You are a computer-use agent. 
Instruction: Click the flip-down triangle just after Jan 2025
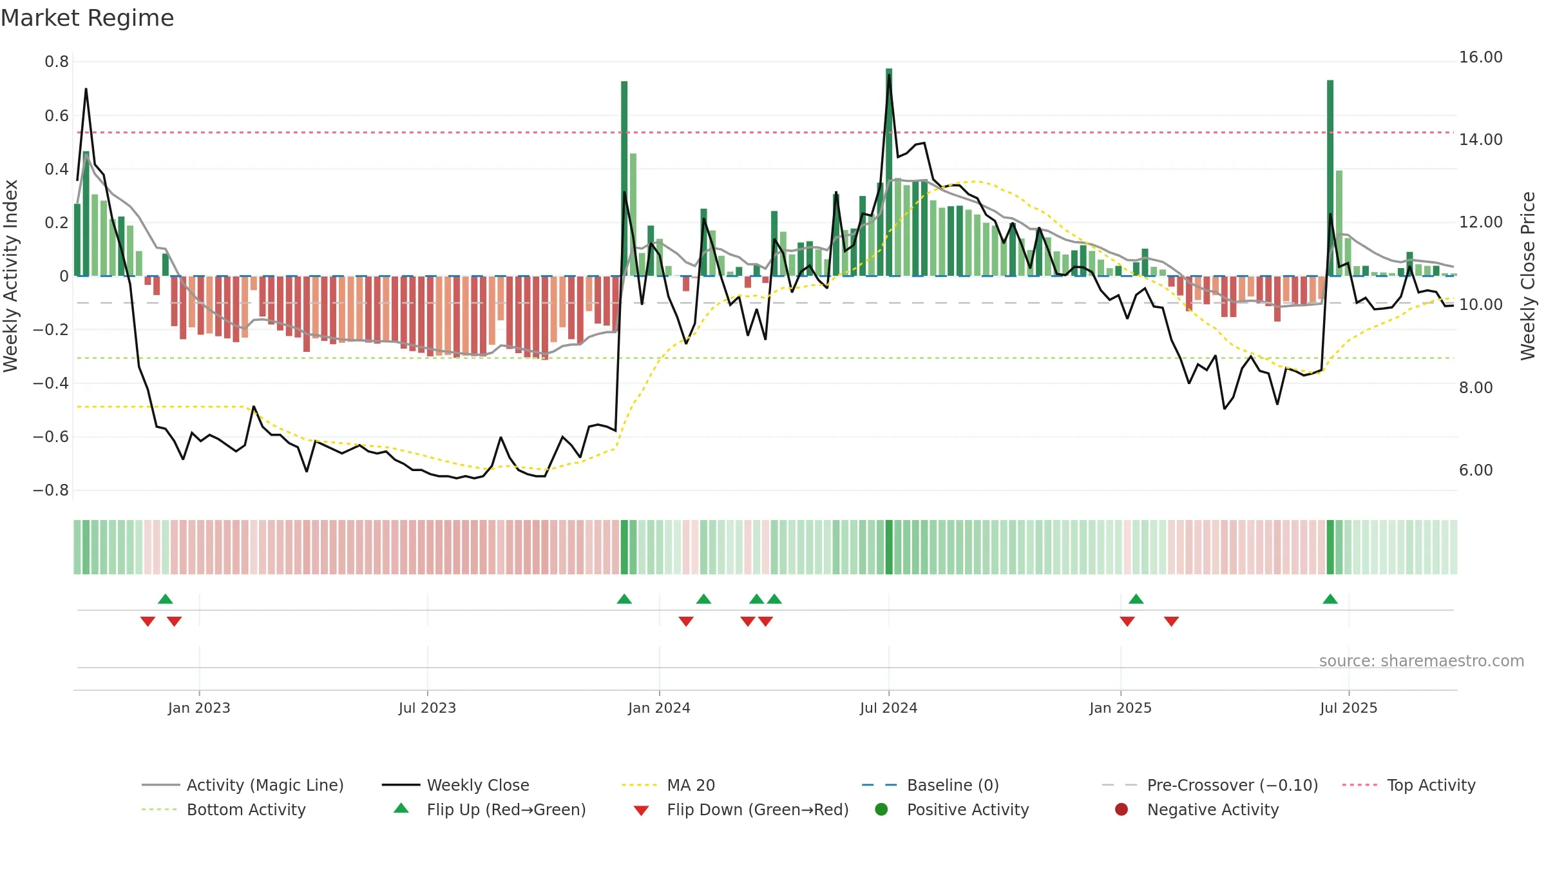1127,621
